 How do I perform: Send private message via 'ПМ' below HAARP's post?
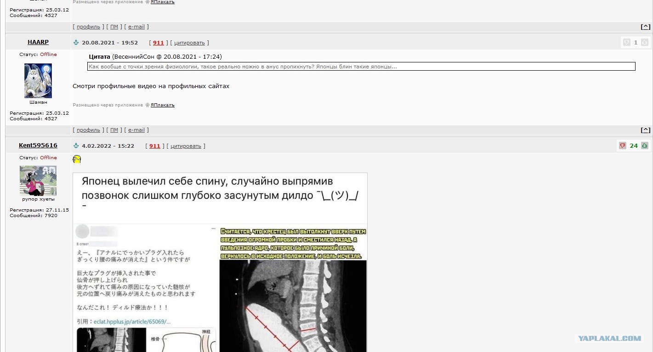pyautogui.click(x=114, y=130)
